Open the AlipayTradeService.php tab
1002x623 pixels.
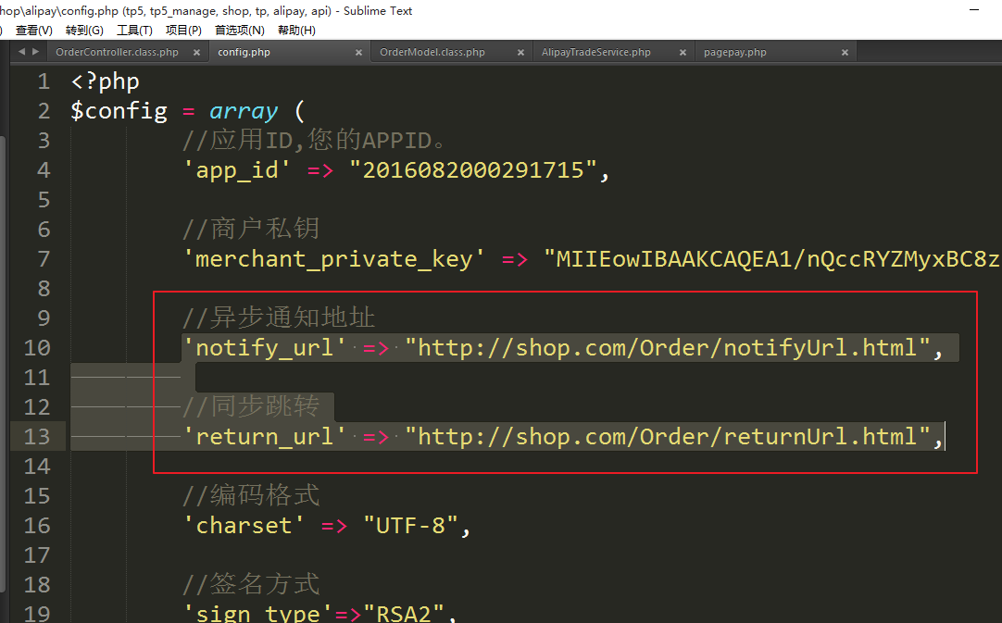pos(595,53)
